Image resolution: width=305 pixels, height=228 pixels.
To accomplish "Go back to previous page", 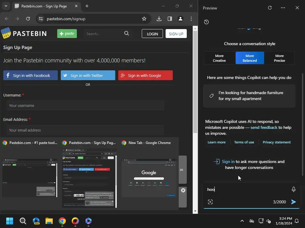I will click(x=7, y=19).
